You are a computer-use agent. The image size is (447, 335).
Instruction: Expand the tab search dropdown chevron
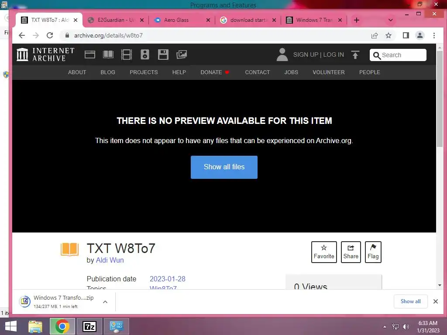tap(391, 20)
